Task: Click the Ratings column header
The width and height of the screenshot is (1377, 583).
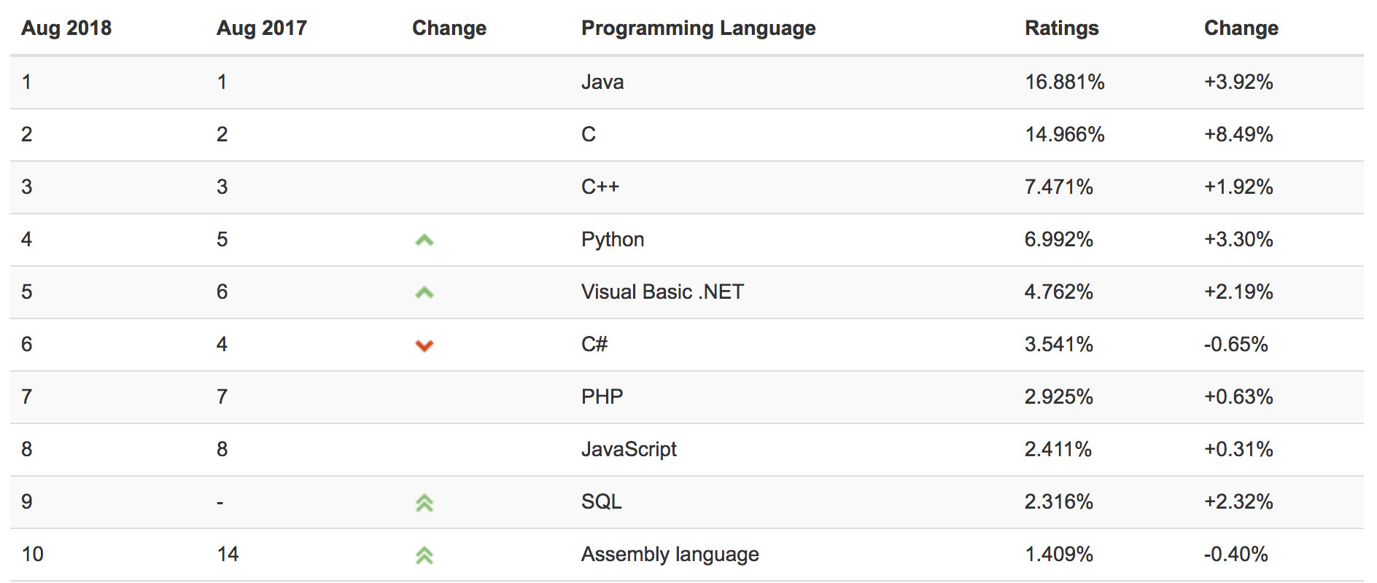Action: tap(1061, 28)
